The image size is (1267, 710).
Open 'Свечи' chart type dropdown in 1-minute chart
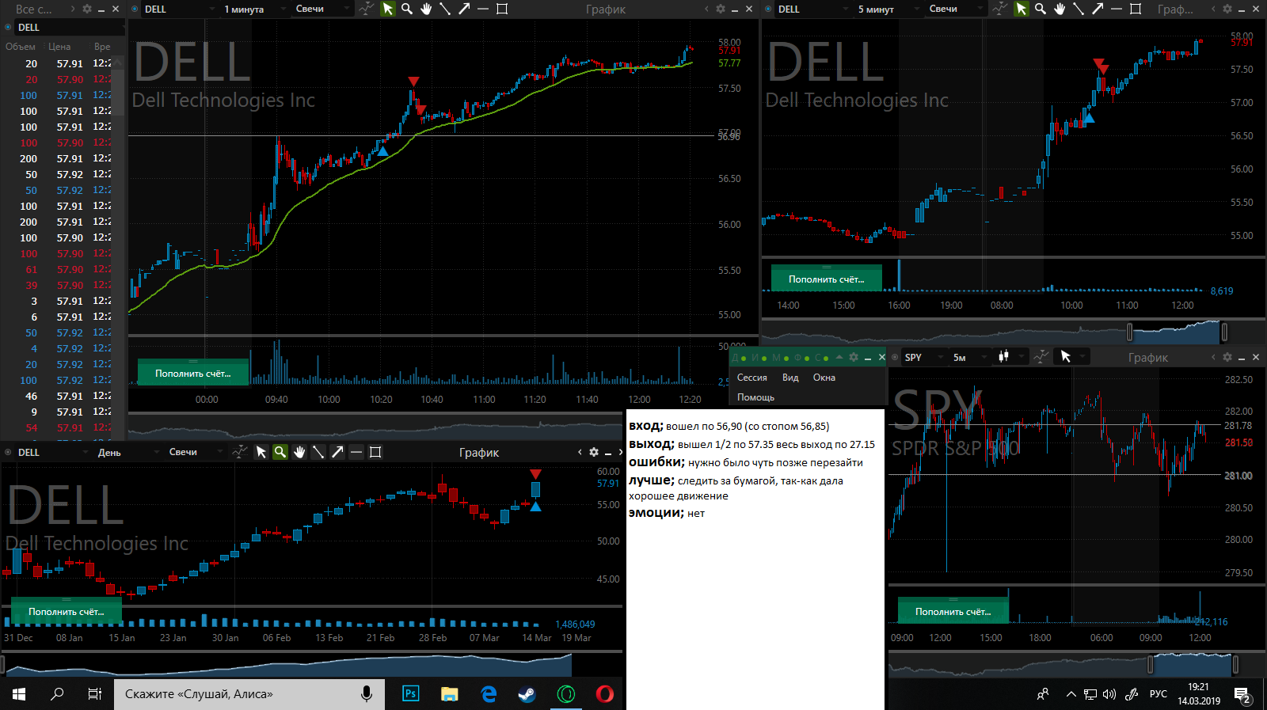pos(323,9)
